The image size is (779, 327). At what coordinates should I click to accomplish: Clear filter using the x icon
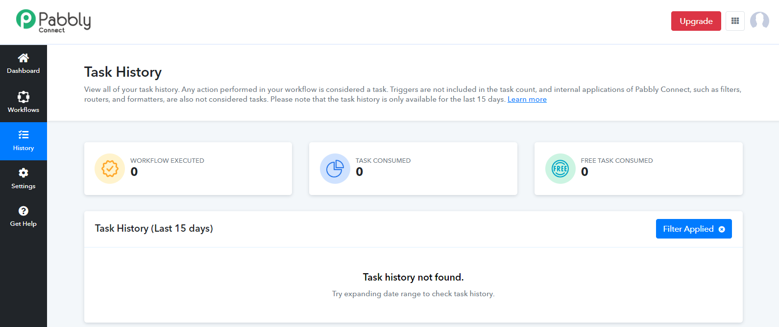[722, 229]
